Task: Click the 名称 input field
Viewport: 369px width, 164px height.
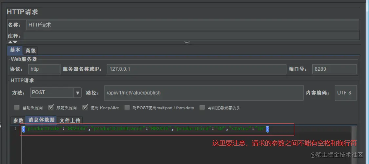Action: [193, 25]
